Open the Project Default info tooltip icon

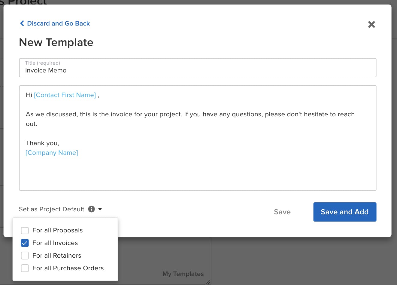pyautogui.click(x=91, y=209)
